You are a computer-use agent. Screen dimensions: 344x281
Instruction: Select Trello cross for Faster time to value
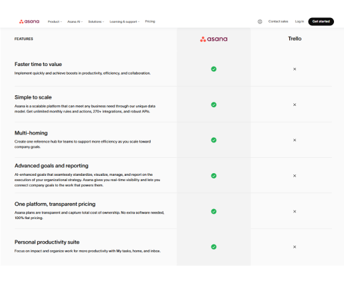click(295, 69)
